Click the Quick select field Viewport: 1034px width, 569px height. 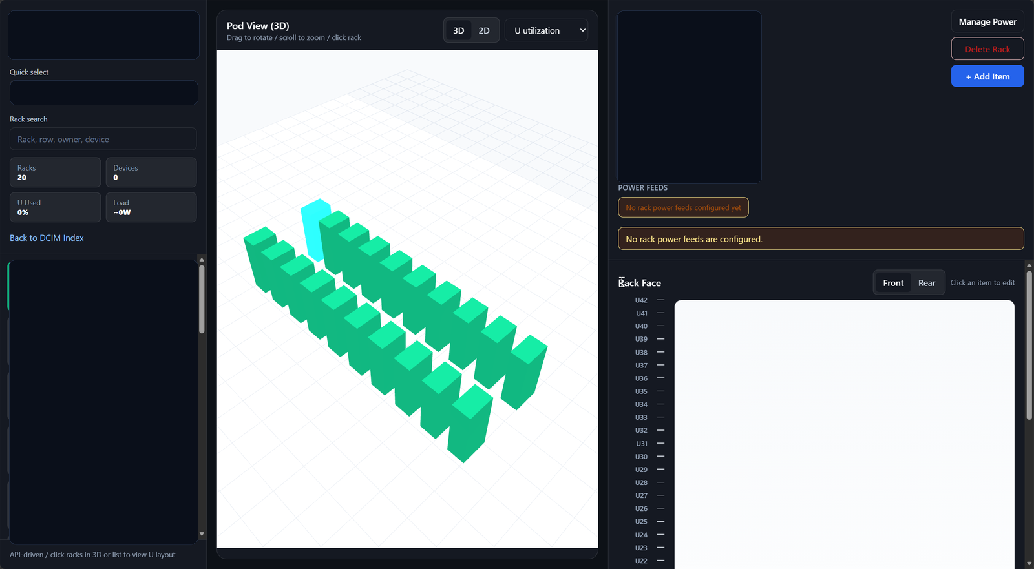coord(103,92)
